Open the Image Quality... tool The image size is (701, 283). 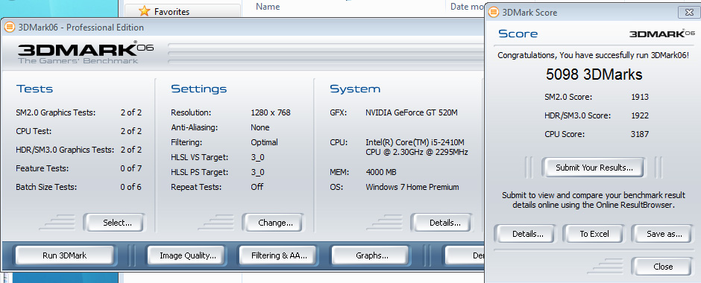tap(188, 255)
